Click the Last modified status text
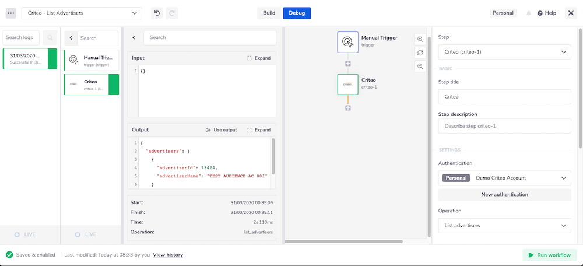The width and height of the screenshot is (583, 266). pyautogui.click(x=107, y=255)
